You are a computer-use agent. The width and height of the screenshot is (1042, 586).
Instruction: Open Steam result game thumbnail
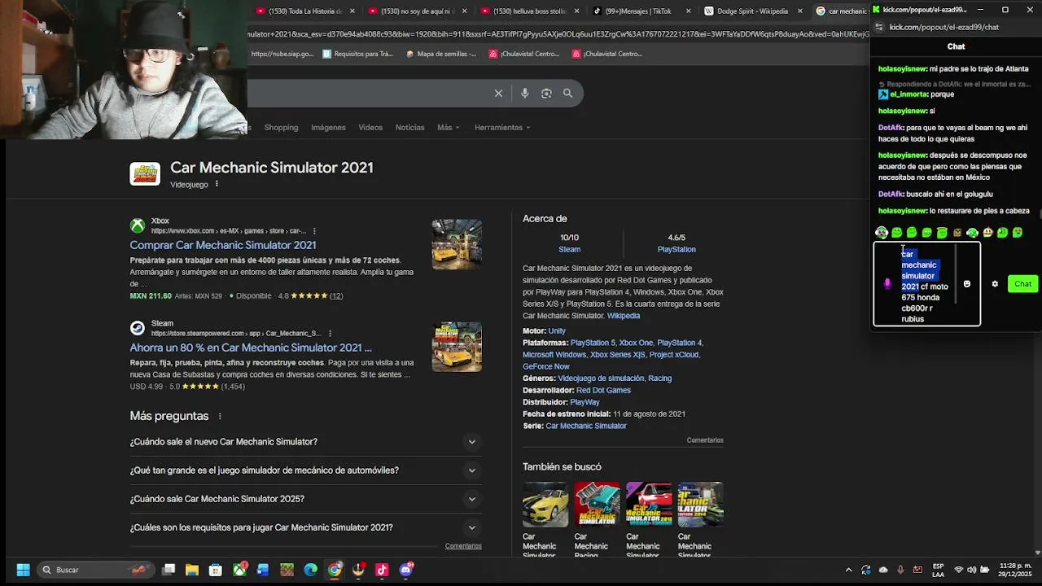click(x=457, y=347)
